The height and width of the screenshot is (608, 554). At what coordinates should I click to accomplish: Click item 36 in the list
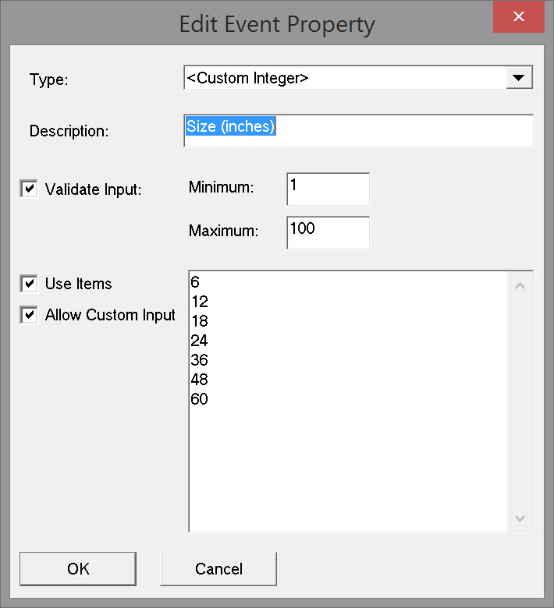pos(199,360)
